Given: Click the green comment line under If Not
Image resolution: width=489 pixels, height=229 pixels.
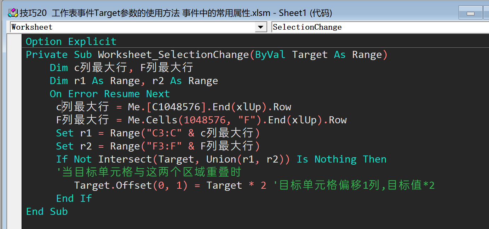Looking at the screenshot, I should [x=149, y=172].
